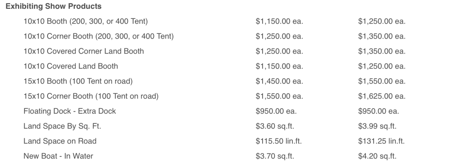Click the $1,550.00 ea. price for 15x10 Booth
The width and height of the screenshot is (468, 163).
(382, 81)
